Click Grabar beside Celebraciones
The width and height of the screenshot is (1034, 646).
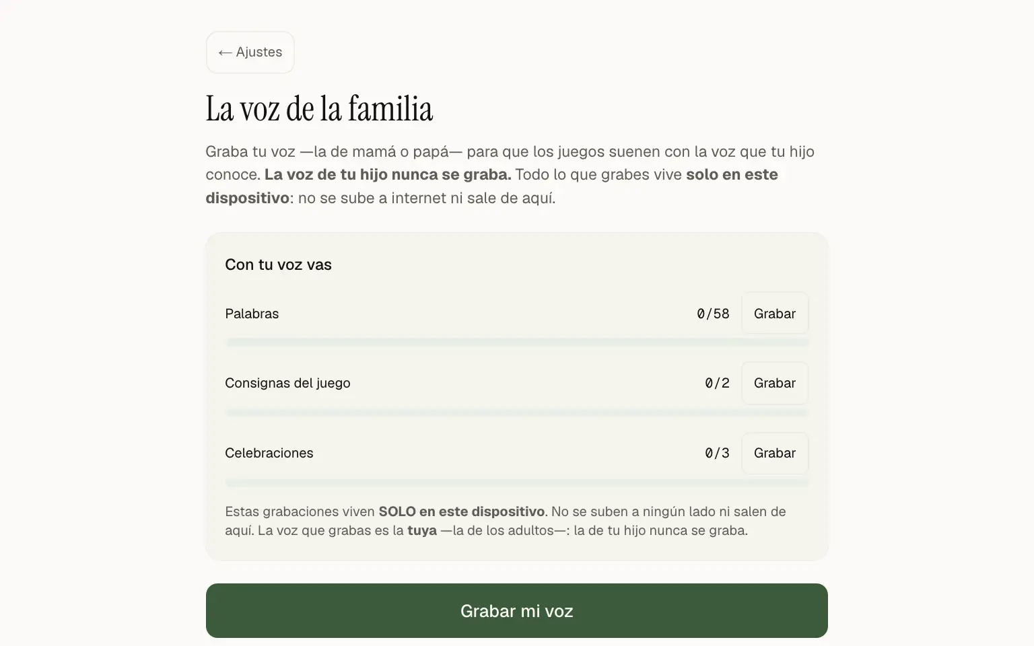pos(775,453)
